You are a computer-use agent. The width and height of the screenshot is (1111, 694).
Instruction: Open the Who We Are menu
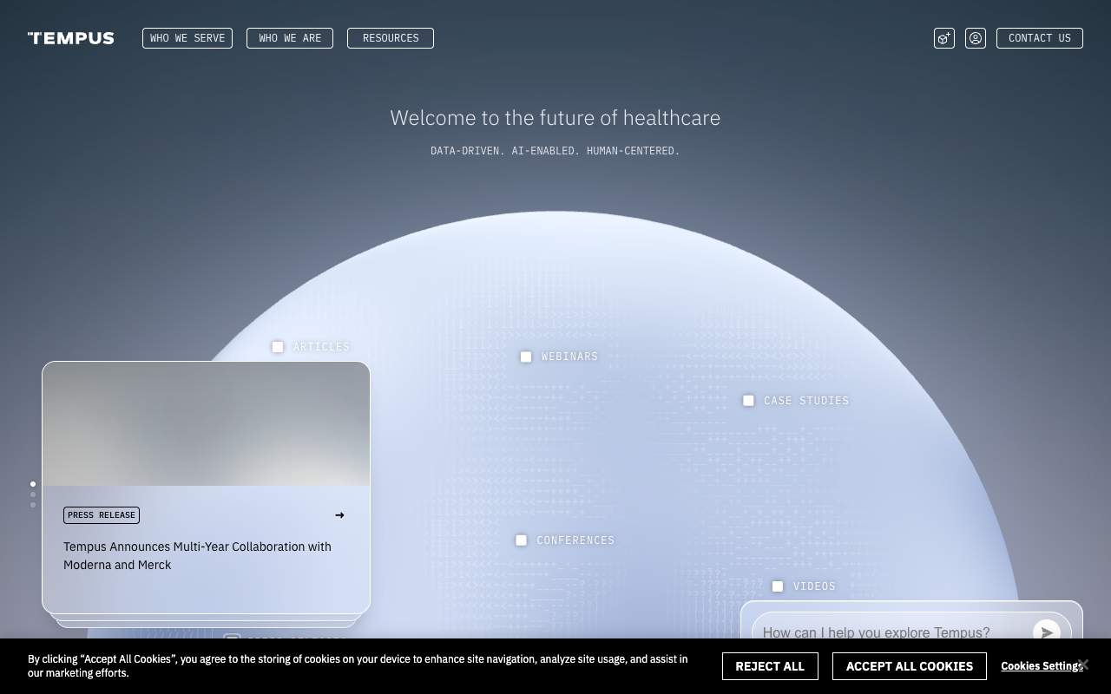pyautogui.click(x=290, y=38)
